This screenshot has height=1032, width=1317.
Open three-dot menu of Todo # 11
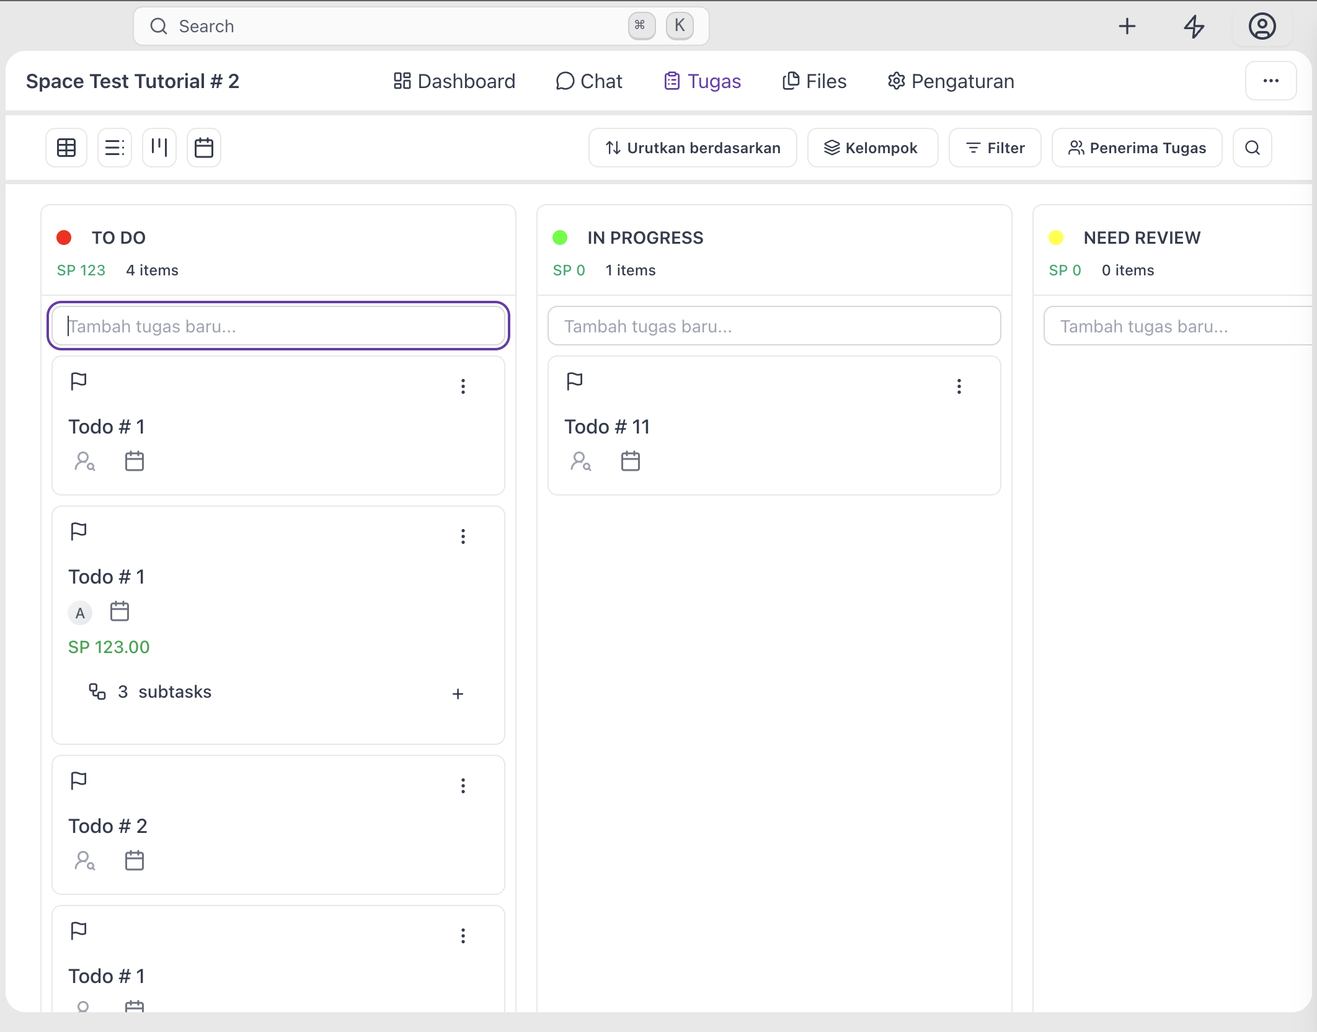point(959,386)
